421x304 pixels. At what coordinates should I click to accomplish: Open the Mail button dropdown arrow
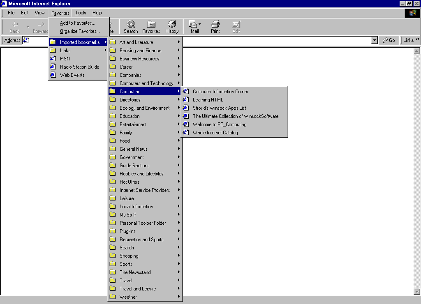point(199,24)
